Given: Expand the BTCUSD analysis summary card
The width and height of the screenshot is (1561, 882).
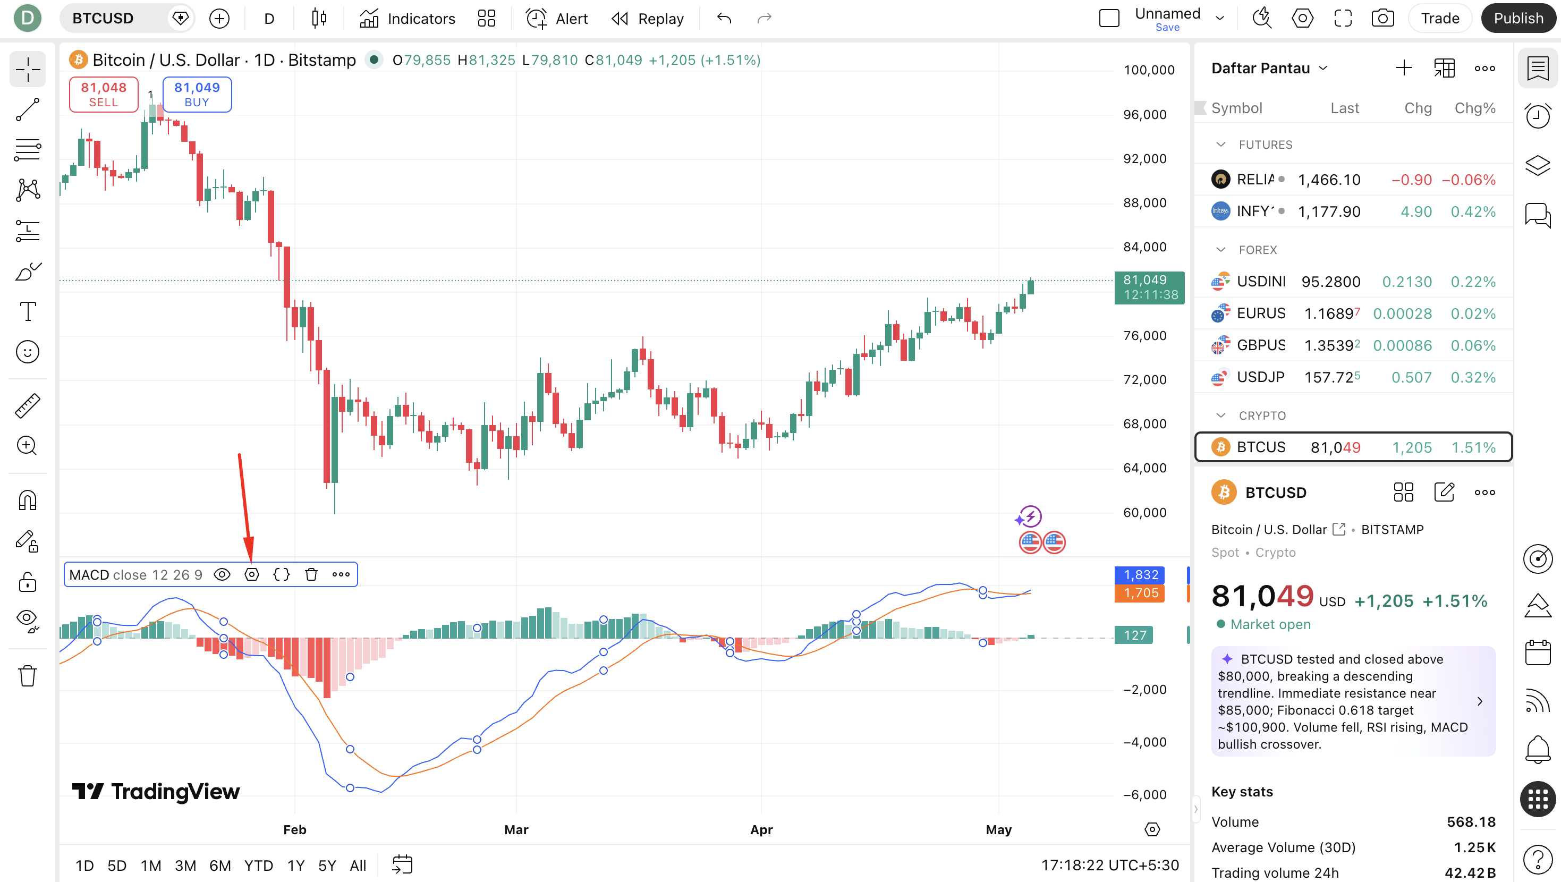Looking at the screenshot, I should point(1353,701).
